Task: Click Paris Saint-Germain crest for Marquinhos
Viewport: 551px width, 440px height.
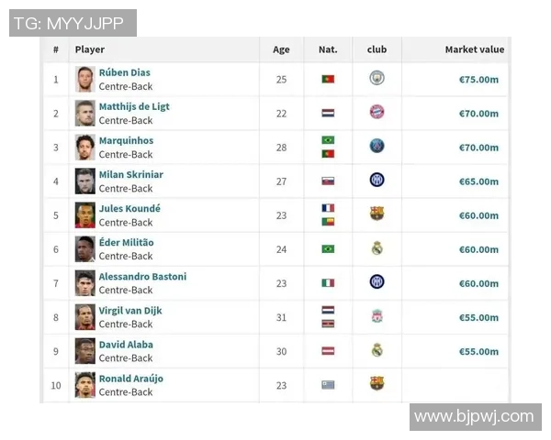Action: coord(377,147)
